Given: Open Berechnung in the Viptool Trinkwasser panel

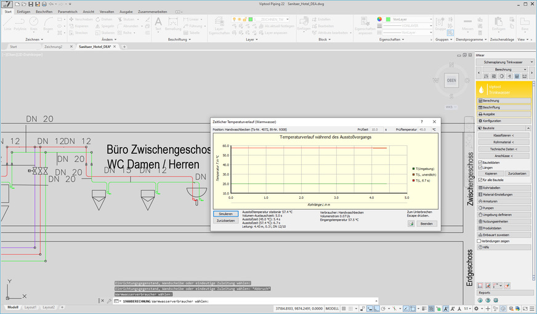Looking at the screenshot, I should pyautogui.click(x=504, y=101).
